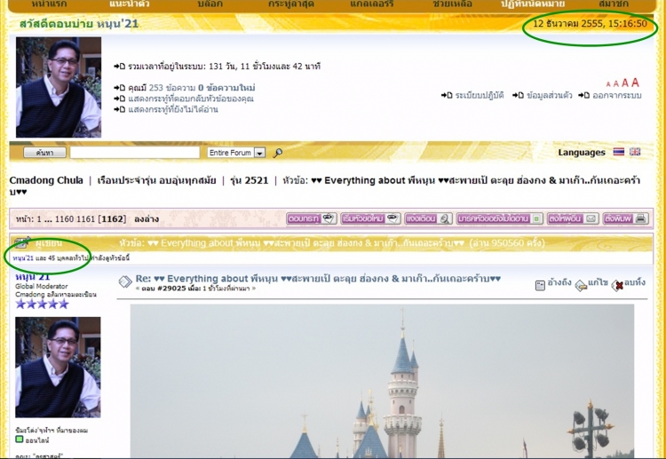Image resolution: width=666 pixels, height=459 pixels.
Task: Open the ข้อมูลส่วนตัว profile link
Action: (x=549, y=95)
